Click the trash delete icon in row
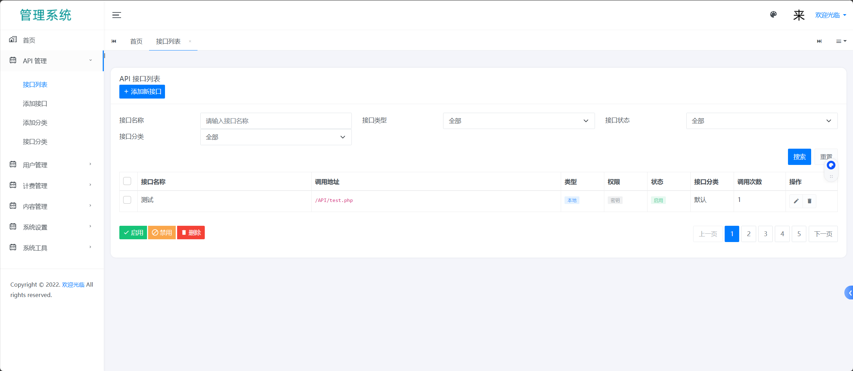The image size is (853, 371). pos(809,201)
